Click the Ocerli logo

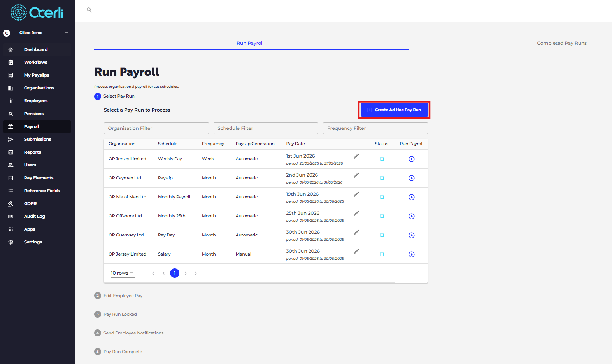coord(37,12)
